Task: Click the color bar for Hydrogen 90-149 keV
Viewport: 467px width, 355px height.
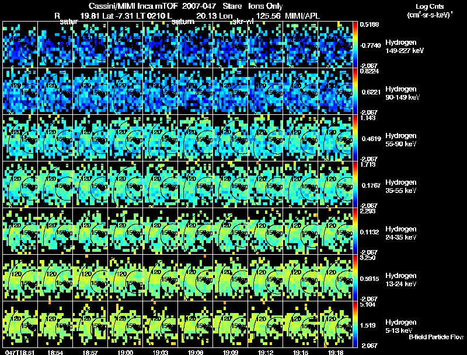Action: (355, 92)
